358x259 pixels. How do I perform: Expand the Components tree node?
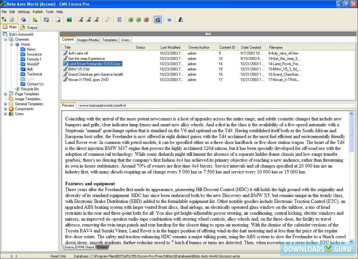5,109
